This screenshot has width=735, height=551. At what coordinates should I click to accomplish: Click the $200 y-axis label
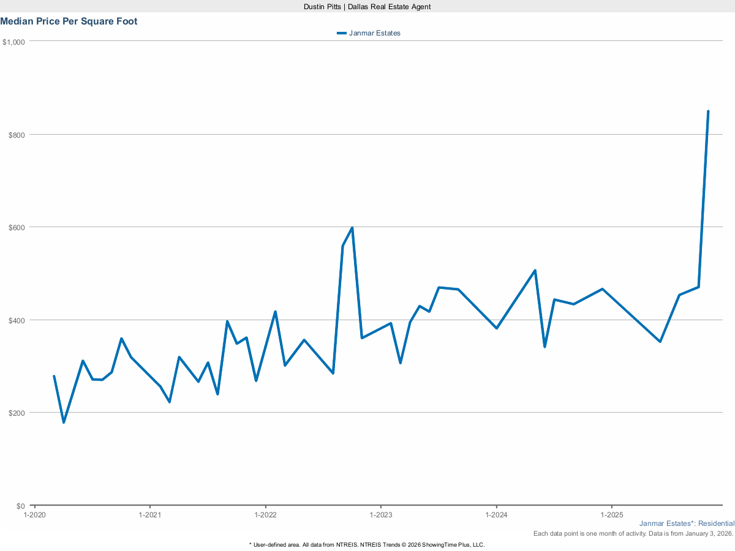coord(15,413)
